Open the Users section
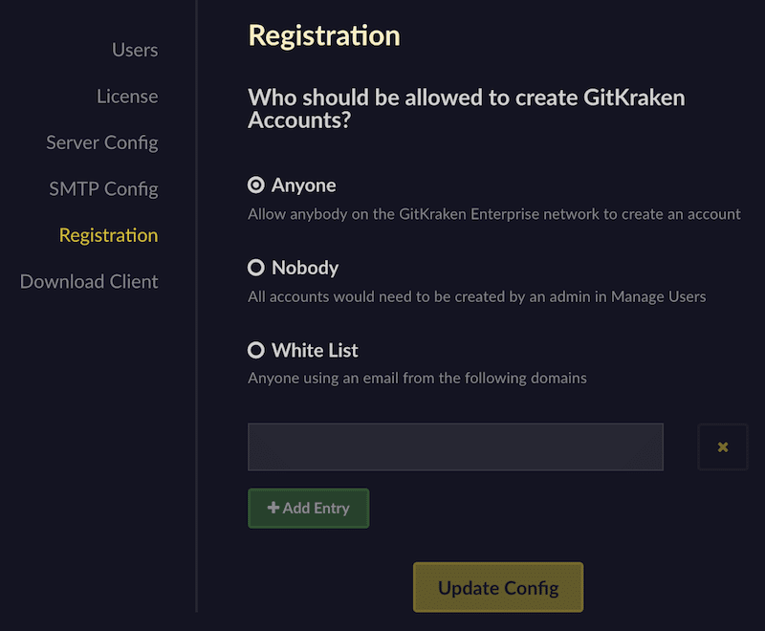Viewport: 765px width, 631px height. pyautogui.click(x=135, y=50)
